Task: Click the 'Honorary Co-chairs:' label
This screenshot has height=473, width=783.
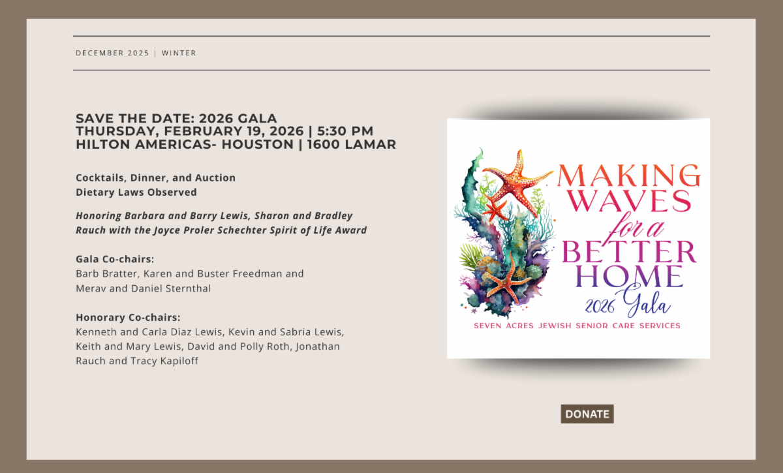Action: (x=128, y=318)
